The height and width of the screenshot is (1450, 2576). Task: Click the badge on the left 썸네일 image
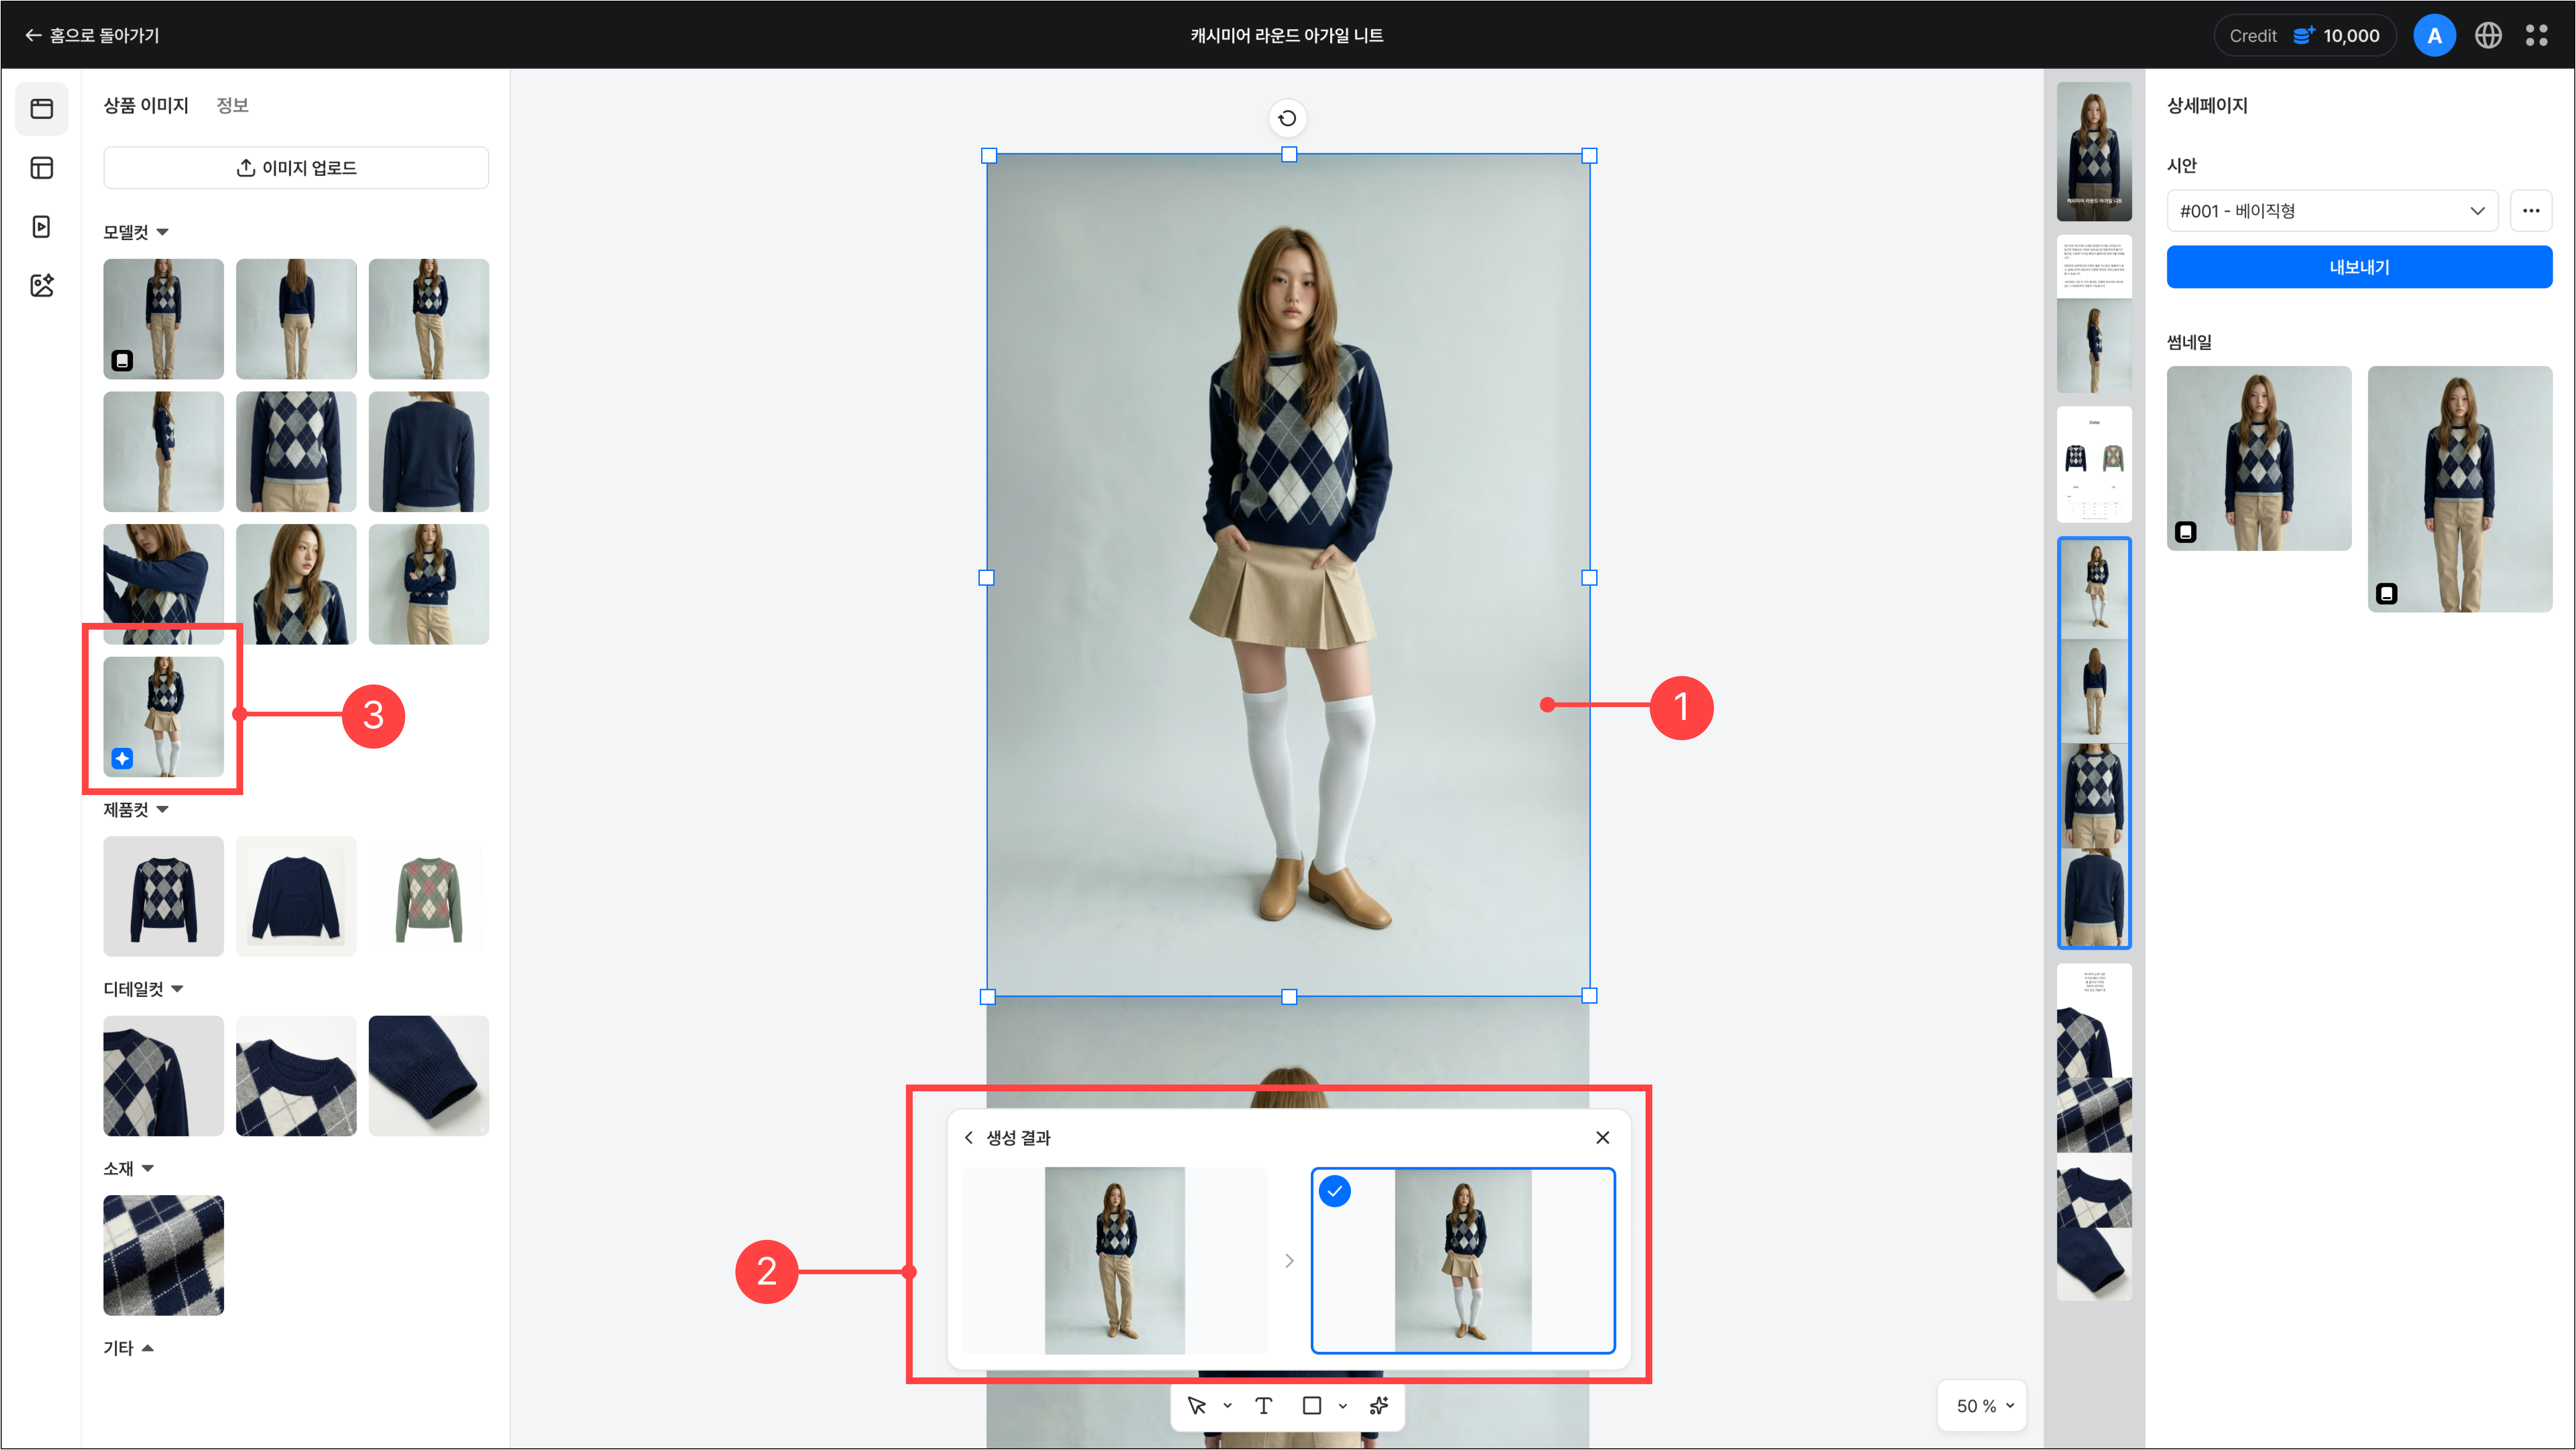click(x=2186, y=532)
